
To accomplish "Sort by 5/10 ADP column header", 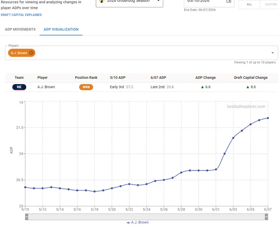I will tap(118, 78).
